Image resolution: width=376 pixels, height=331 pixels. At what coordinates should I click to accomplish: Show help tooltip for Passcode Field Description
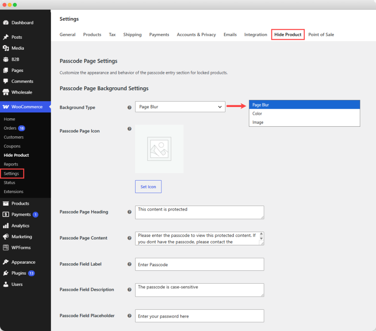tap(130, 290)
